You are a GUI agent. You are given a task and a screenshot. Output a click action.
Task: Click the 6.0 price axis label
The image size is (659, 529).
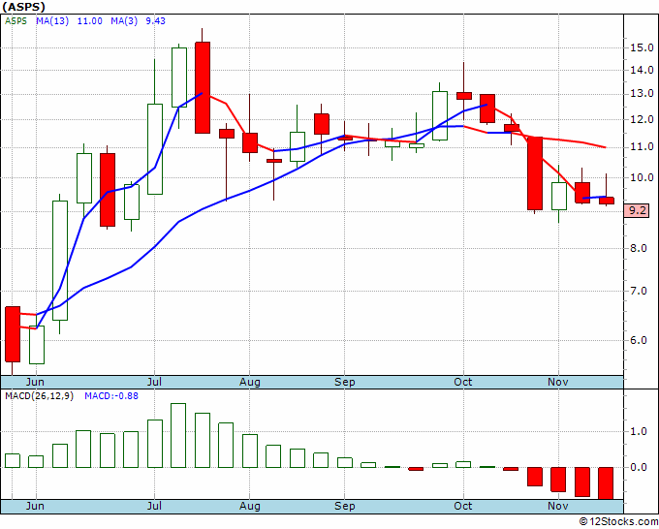coord(639,340)
